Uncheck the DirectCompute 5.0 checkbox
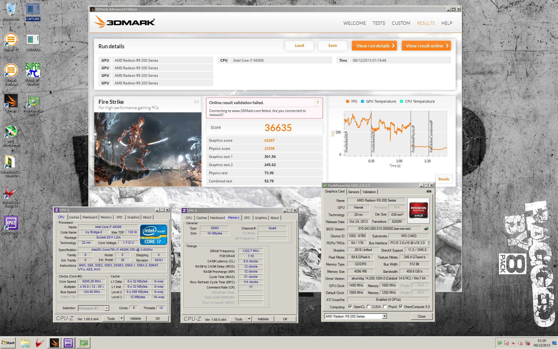This screenshot has height=349, width=558. tap(401, 307)
